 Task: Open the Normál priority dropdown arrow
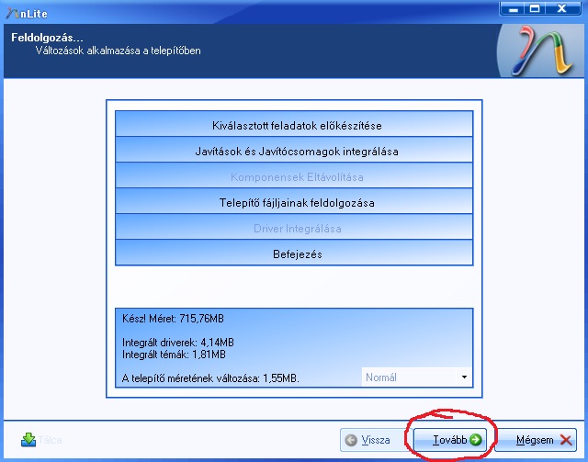(464, 377)
